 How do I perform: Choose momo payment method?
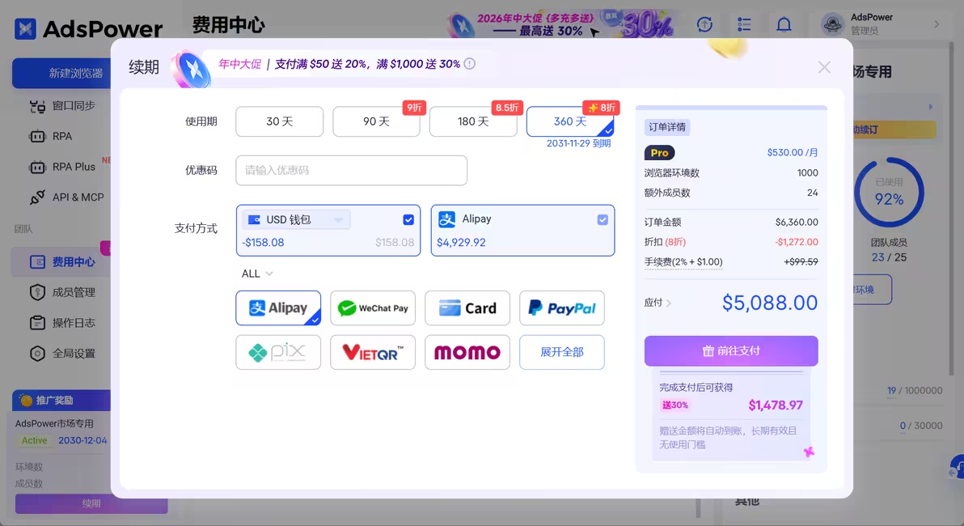[467, 353]
